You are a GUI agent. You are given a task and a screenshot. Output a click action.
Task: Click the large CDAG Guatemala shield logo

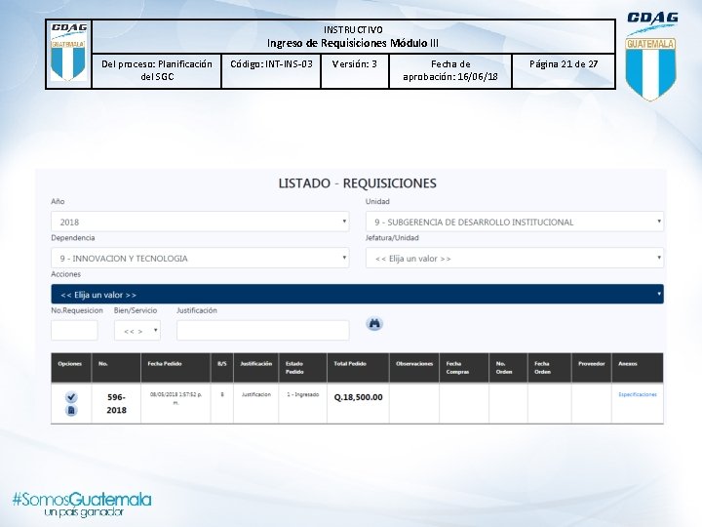651,56
